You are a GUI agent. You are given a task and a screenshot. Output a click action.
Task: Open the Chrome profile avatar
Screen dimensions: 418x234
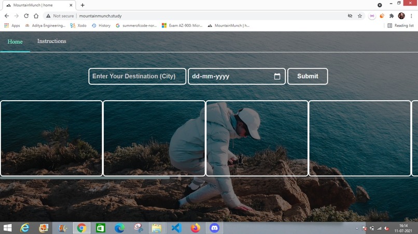(x=401, y=16)
